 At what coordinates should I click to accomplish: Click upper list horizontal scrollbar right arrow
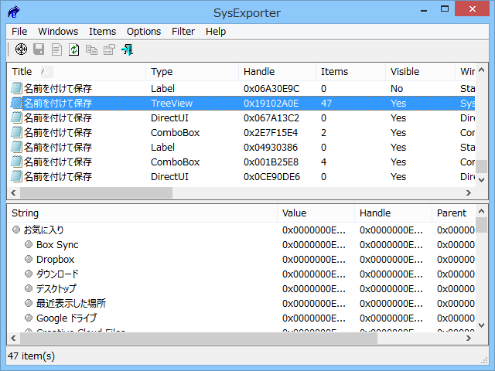pos(469,192)
